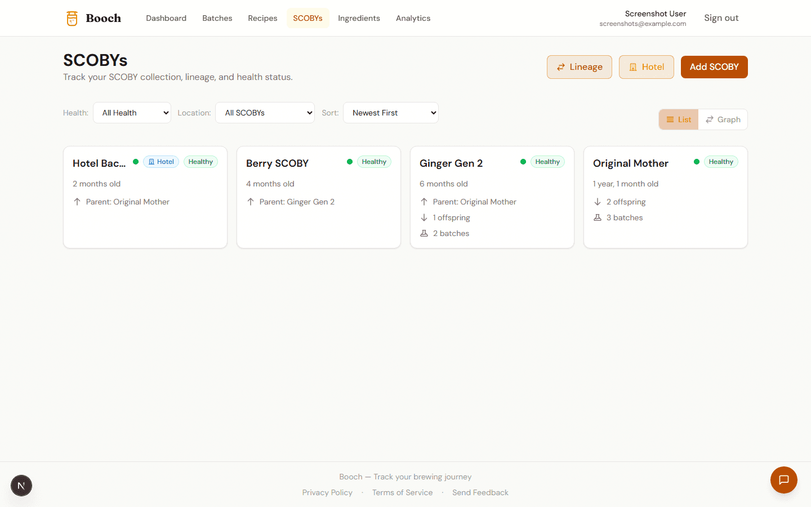This screenshot has width=811, height=507.
Task: Open the Terms of Service link
Action: [x=402, y=492]
